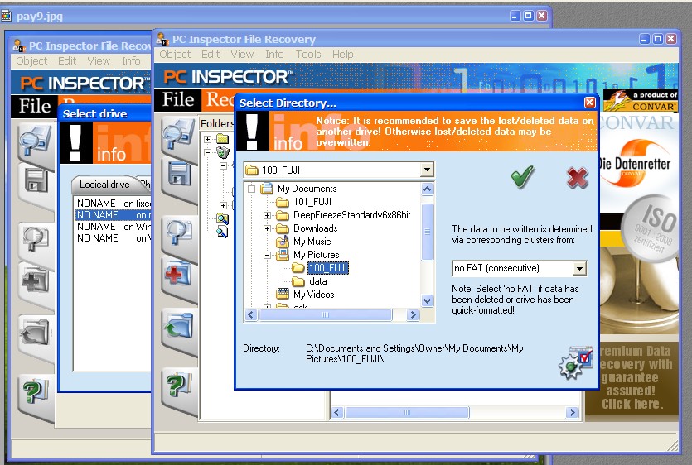Viewport: 692px width, 465px height.
Task: Collapse the My Pictures folder node
Action: tap(267, 255)
